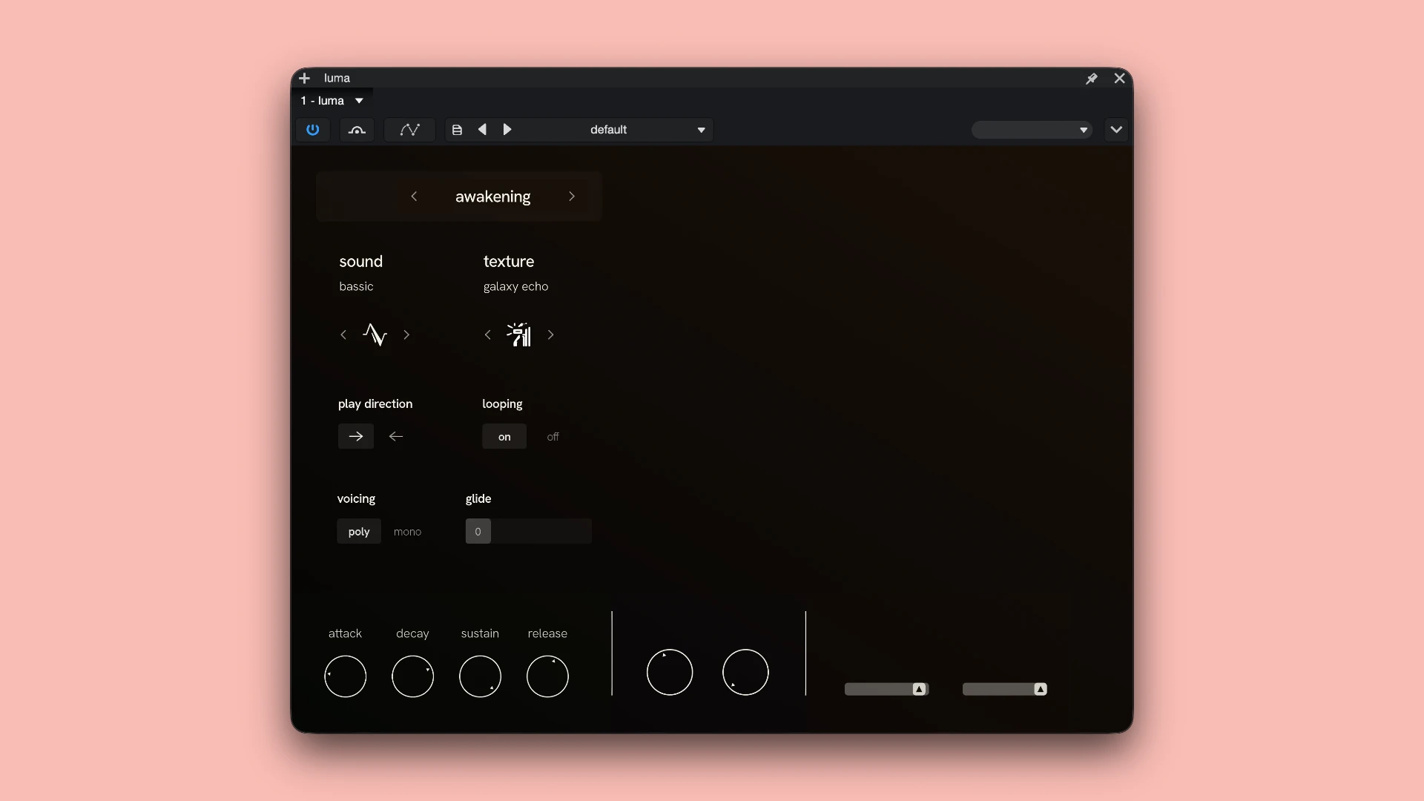Viewport: 1424px width, 801px height.
Task: Click the attack knob
Action: pyautogui.click(x=346, y=676)
